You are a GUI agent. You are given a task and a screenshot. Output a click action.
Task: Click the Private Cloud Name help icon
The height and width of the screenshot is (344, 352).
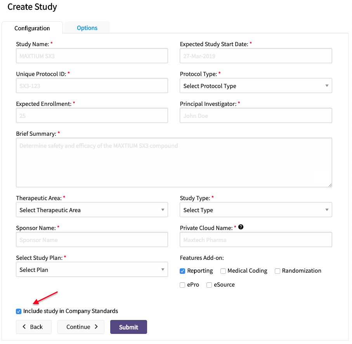point(241,227)
